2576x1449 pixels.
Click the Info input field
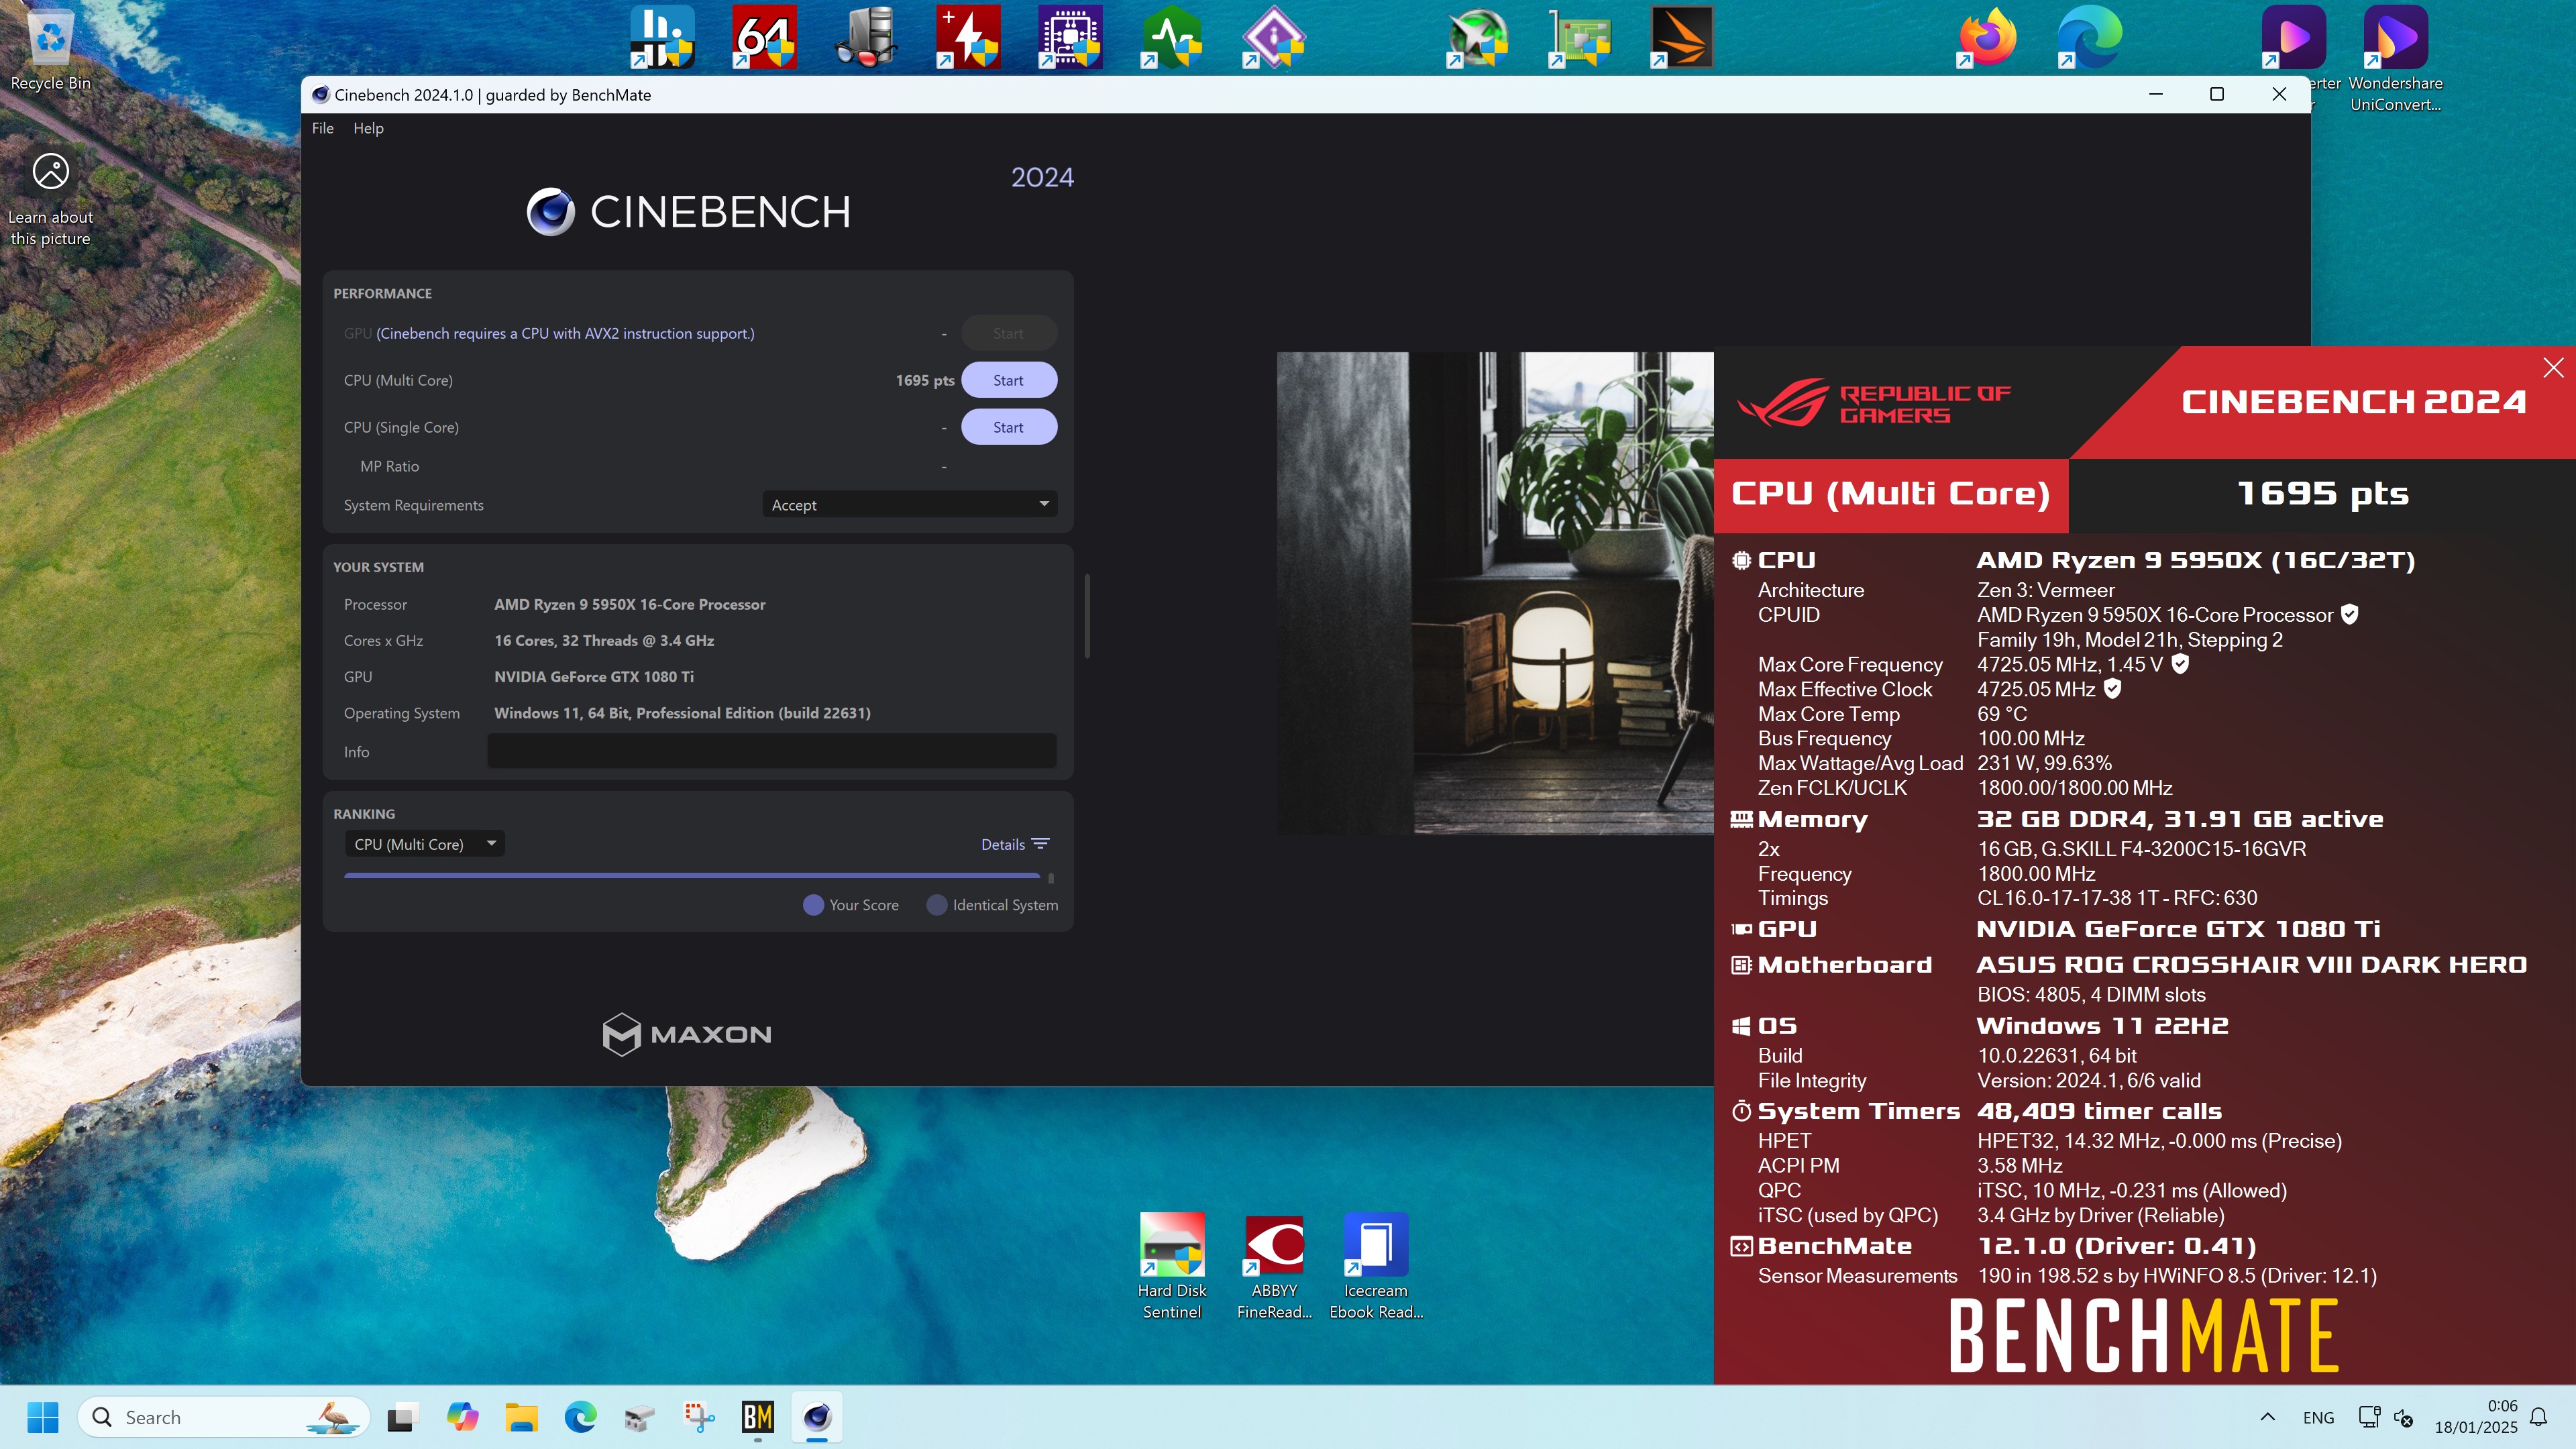771,751
